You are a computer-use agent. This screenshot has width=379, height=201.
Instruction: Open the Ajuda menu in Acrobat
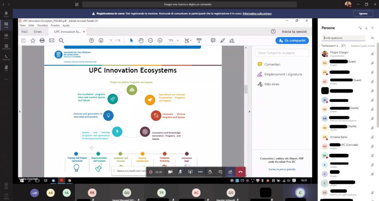(66, 26)
